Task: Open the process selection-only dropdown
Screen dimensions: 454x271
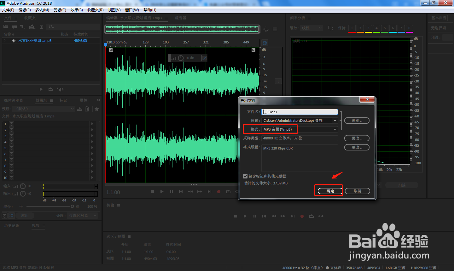Action: [82, 216]
